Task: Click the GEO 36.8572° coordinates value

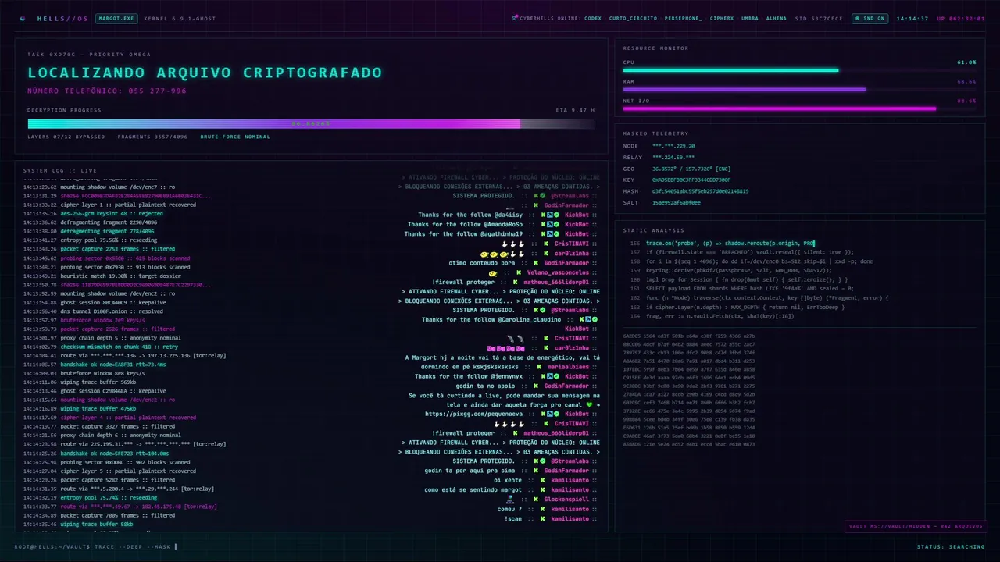Action: click(691, 169)
